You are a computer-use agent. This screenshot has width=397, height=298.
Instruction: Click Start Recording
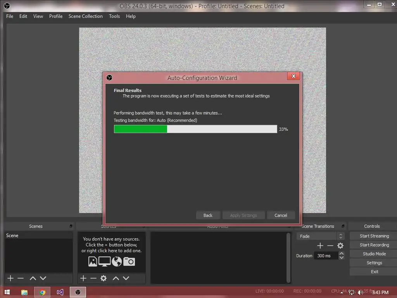374,245
